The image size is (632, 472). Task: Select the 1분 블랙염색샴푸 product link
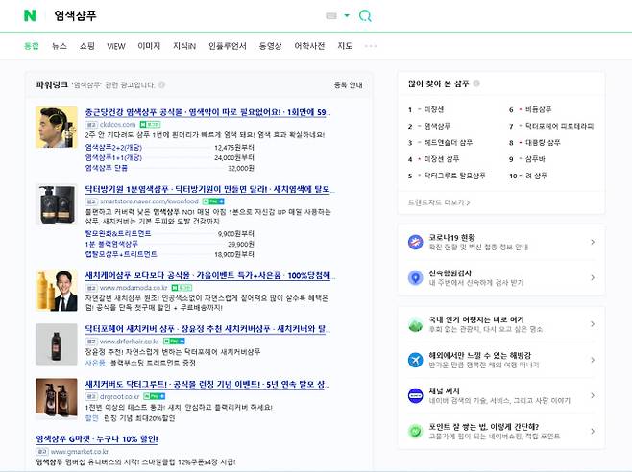click(x=111, y=244)
